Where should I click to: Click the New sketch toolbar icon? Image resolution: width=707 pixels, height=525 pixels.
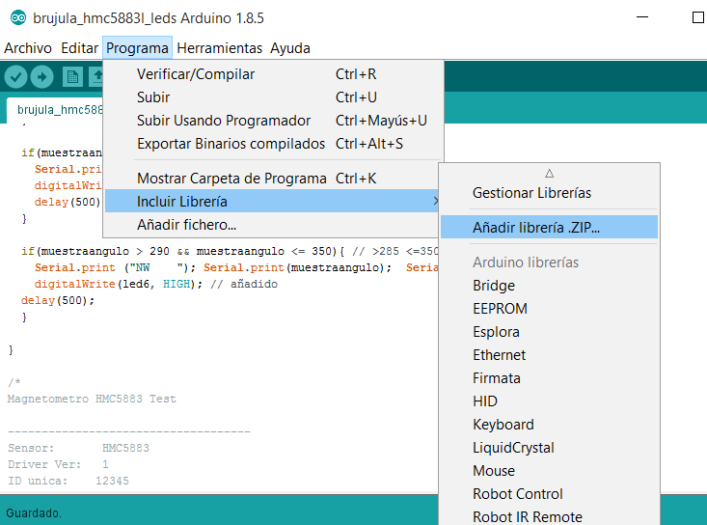coord(71,76)
